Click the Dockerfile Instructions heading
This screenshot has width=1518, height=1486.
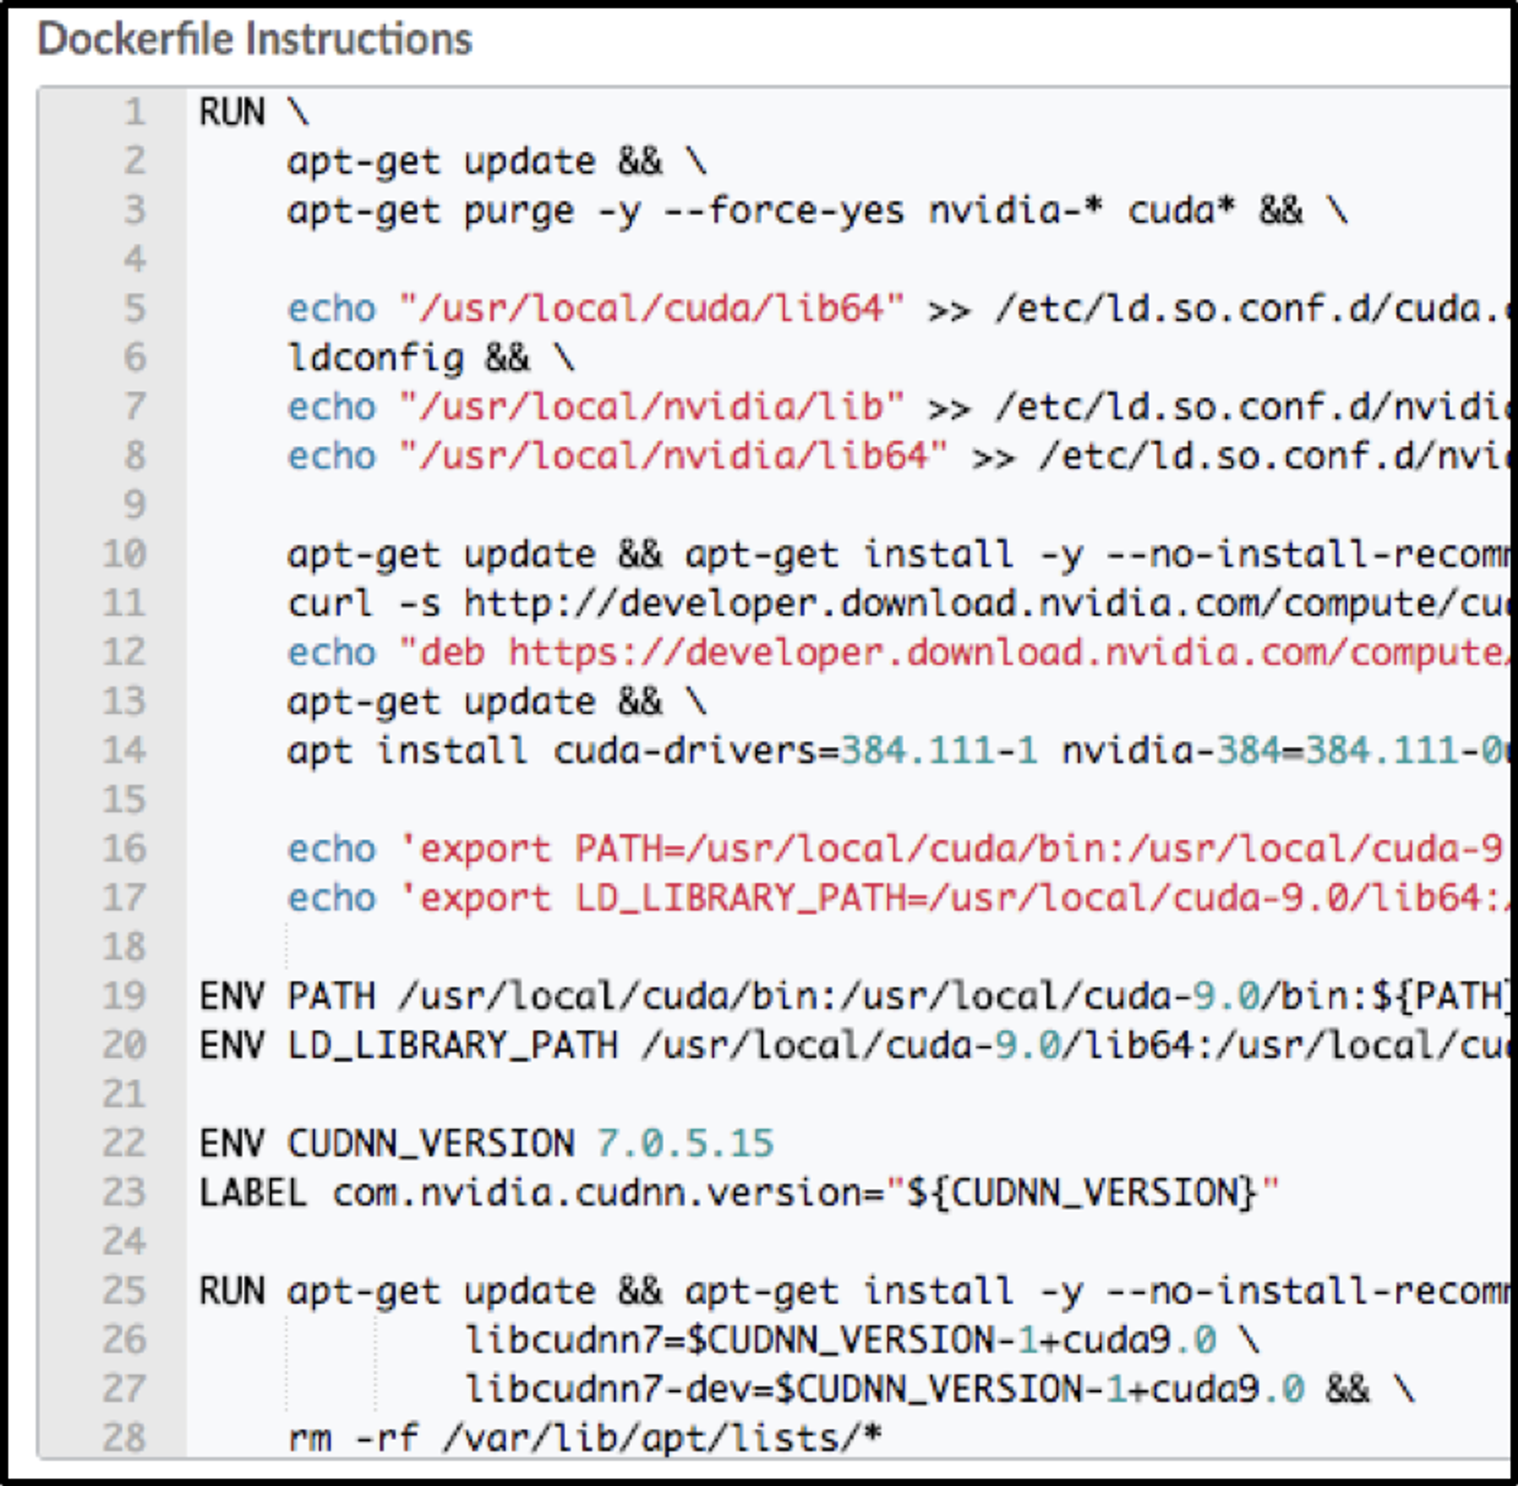[255, 40]
